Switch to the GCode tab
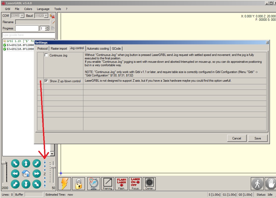Viewport: 276px width, 198px height. [116, 49]
